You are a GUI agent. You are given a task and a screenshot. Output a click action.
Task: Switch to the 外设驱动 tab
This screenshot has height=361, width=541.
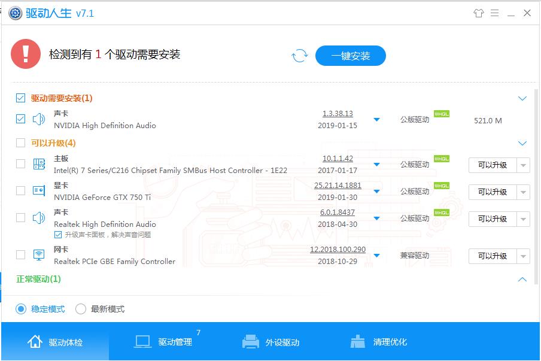click(x=270, y=341)
